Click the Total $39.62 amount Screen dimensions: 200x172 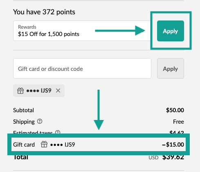pyautogui.click(x=173, y=157)
